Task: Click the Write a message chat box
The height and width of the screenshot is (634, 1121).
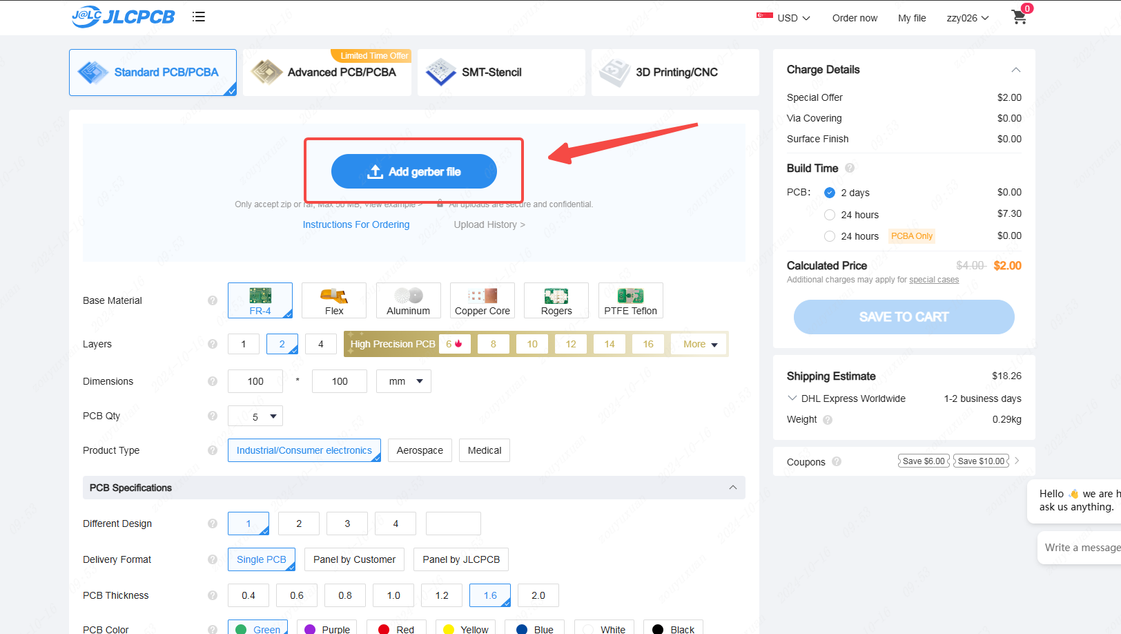Action: tap(1079, 548)
